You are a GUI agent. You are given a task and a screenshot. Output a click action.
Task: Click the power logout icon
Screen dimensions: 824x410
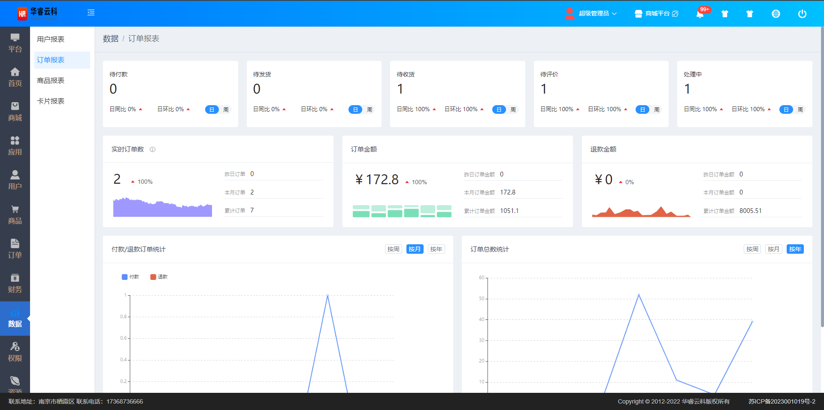pyautogui.click(x=802, y=14)
